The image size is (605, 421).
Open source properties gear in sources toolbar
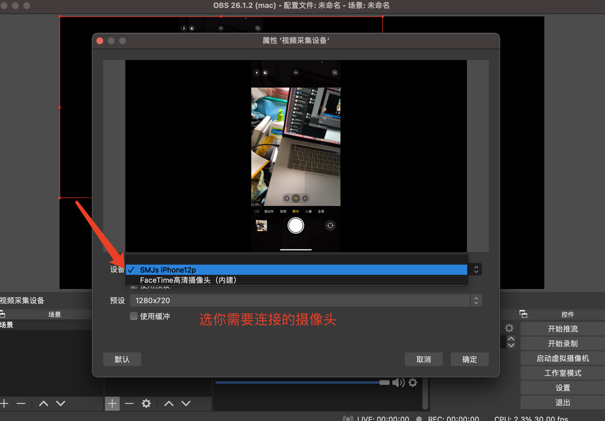(x=146, y=403)
